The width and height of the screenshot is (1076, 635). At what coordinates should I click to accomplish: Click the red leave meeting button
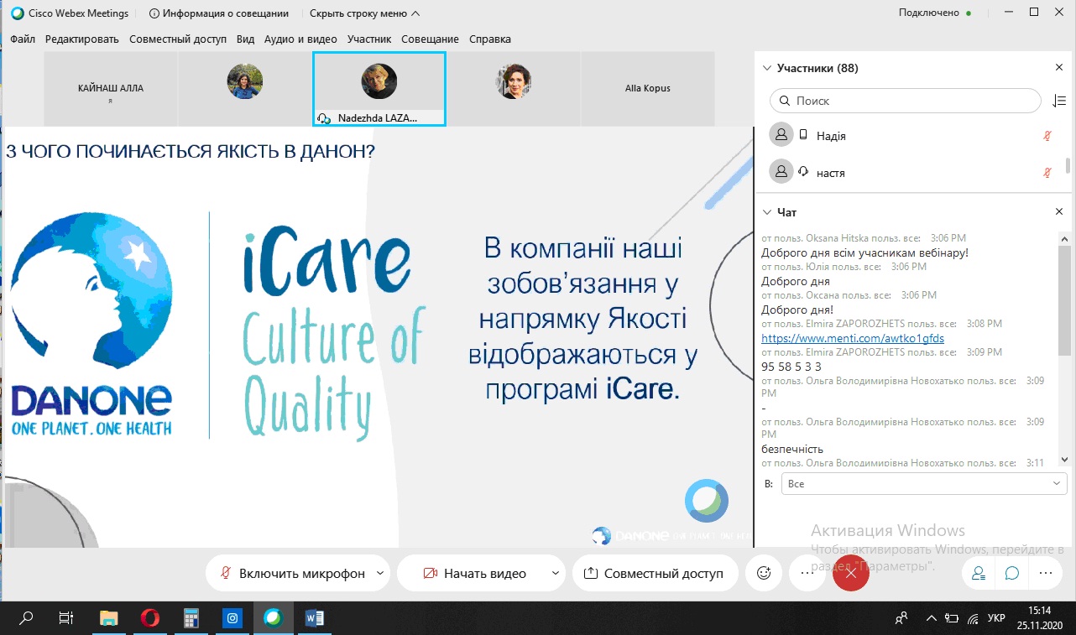coord(851,573)
